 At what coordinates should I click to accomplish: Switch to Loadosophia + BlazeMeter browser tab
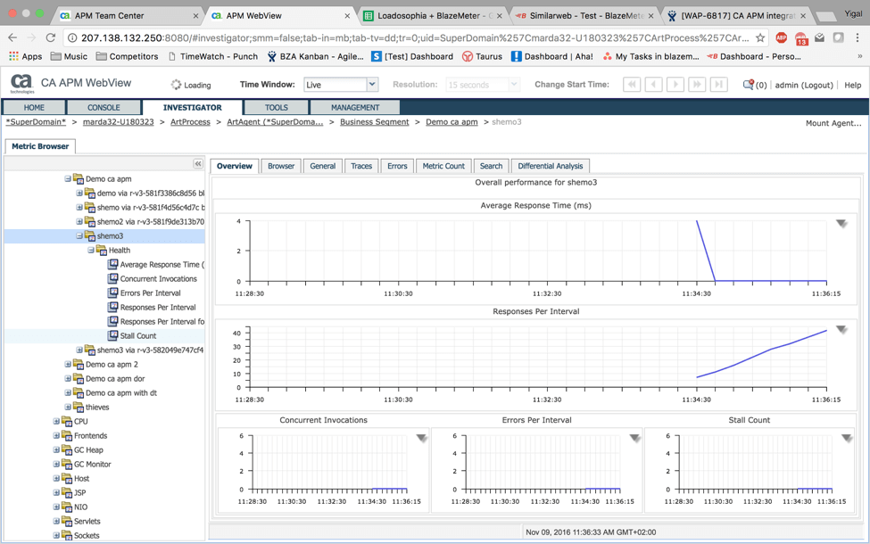pyautogui.click(x=432, y=15)
